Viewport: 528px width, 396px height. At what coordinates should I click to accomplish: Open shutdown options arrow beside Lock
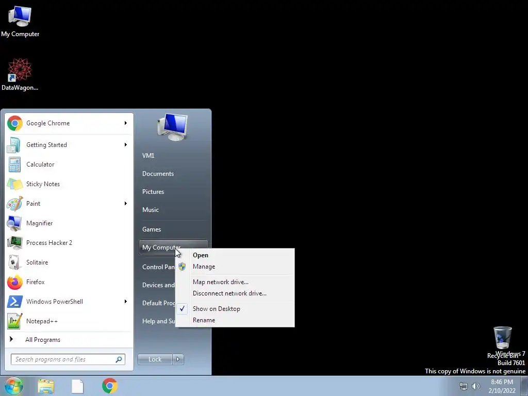178,359
